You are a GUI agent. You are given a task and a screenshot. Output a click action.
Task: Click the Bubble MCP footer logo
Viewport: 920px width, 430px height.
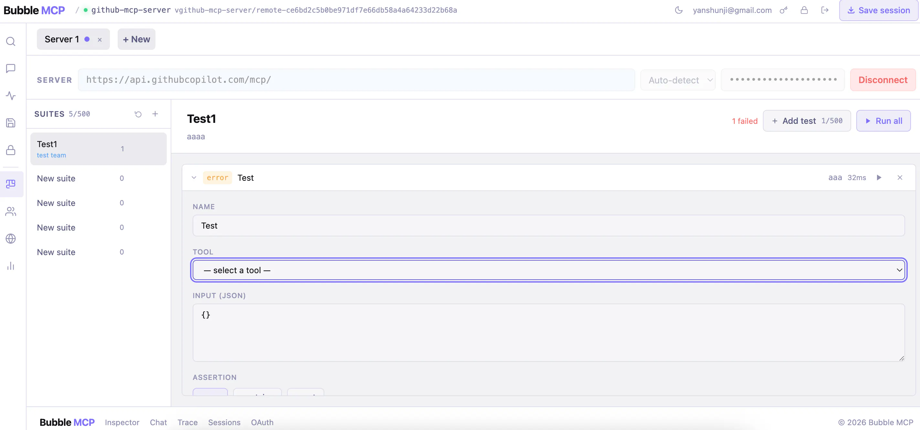click(x=67, y=422)
